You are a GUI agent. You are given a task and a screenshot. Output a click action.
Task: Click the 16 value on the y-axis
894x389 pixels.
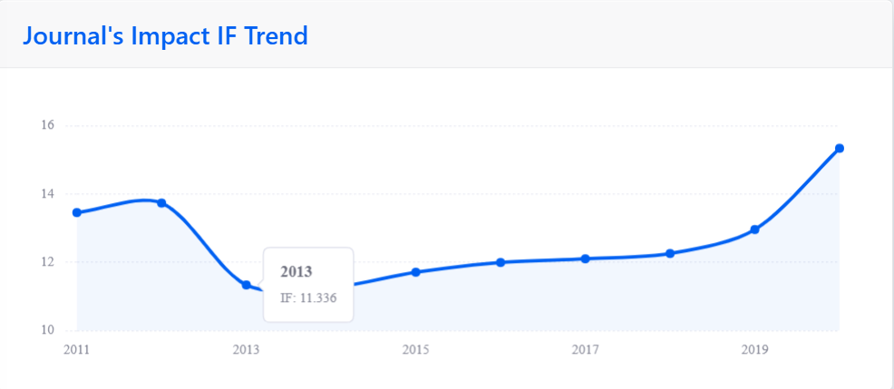(x=46, y=125)
